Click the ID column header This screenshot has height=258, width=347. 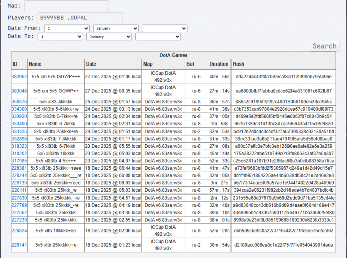click(x=19, y=64)
